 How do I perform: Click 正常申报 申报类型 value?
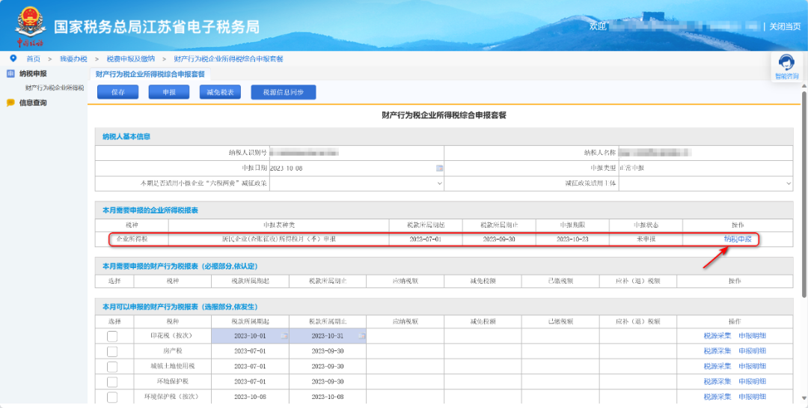[x=631, y=168]
